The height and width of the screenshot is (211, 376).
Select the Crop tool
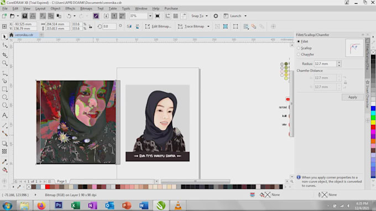[x=4, y=55]
